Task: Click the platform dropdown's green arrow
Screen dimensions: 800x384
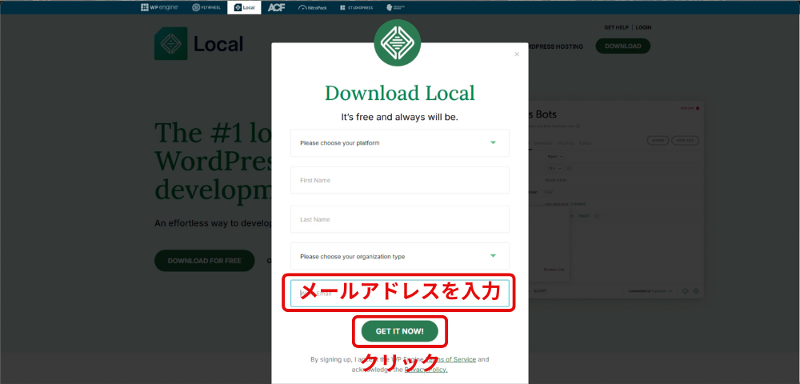Action: tap(493, 143)
